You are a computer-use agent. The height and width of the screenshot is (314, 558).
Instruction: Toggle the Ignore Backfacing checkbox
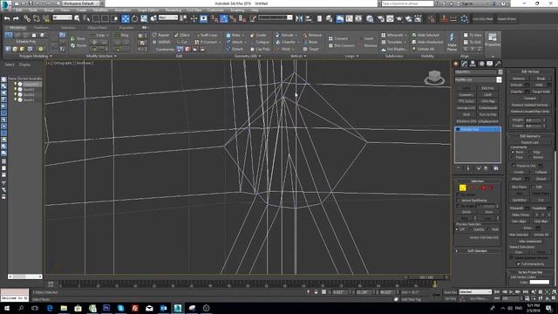(x=459, y=200)
